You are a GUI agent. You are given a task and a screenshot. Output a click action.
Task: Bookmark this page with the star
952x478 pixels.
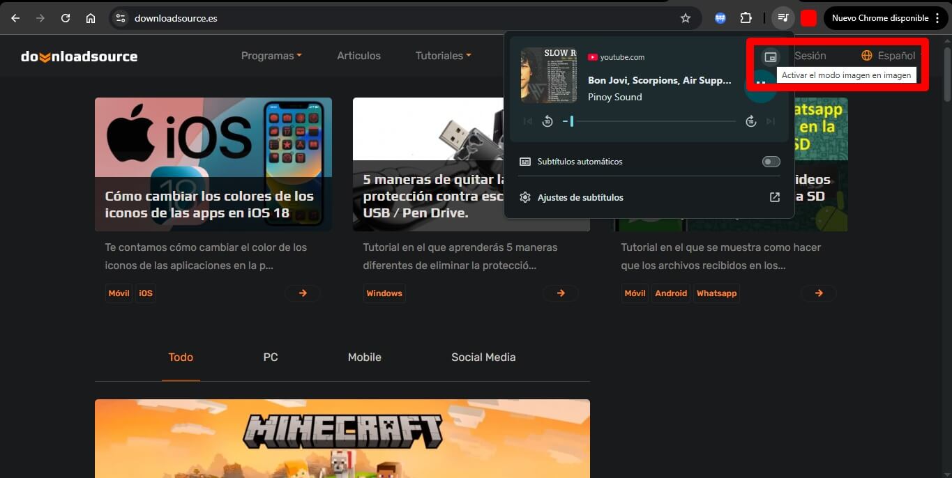tap(685, 18)
